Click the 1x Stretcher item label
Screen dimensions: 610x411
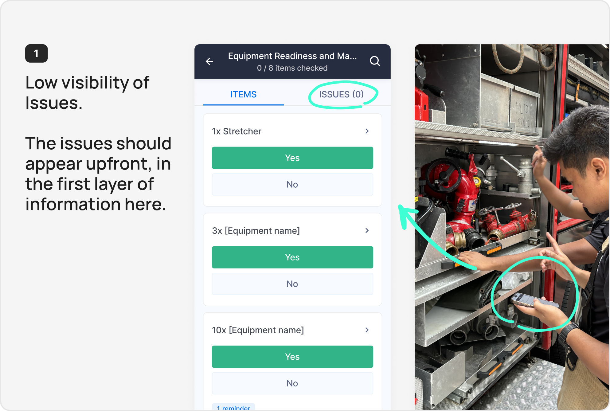click(237, 131)
